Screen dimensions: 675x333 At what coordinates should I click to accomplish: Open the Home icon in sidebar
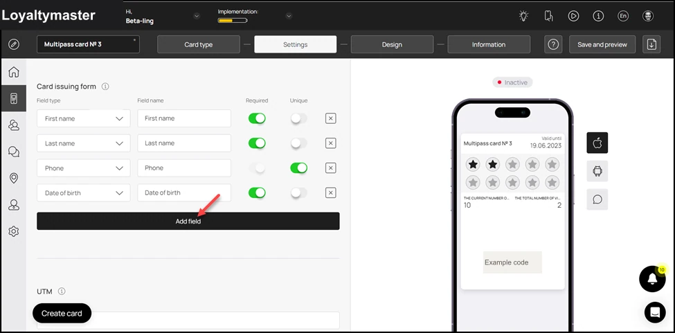14,72
